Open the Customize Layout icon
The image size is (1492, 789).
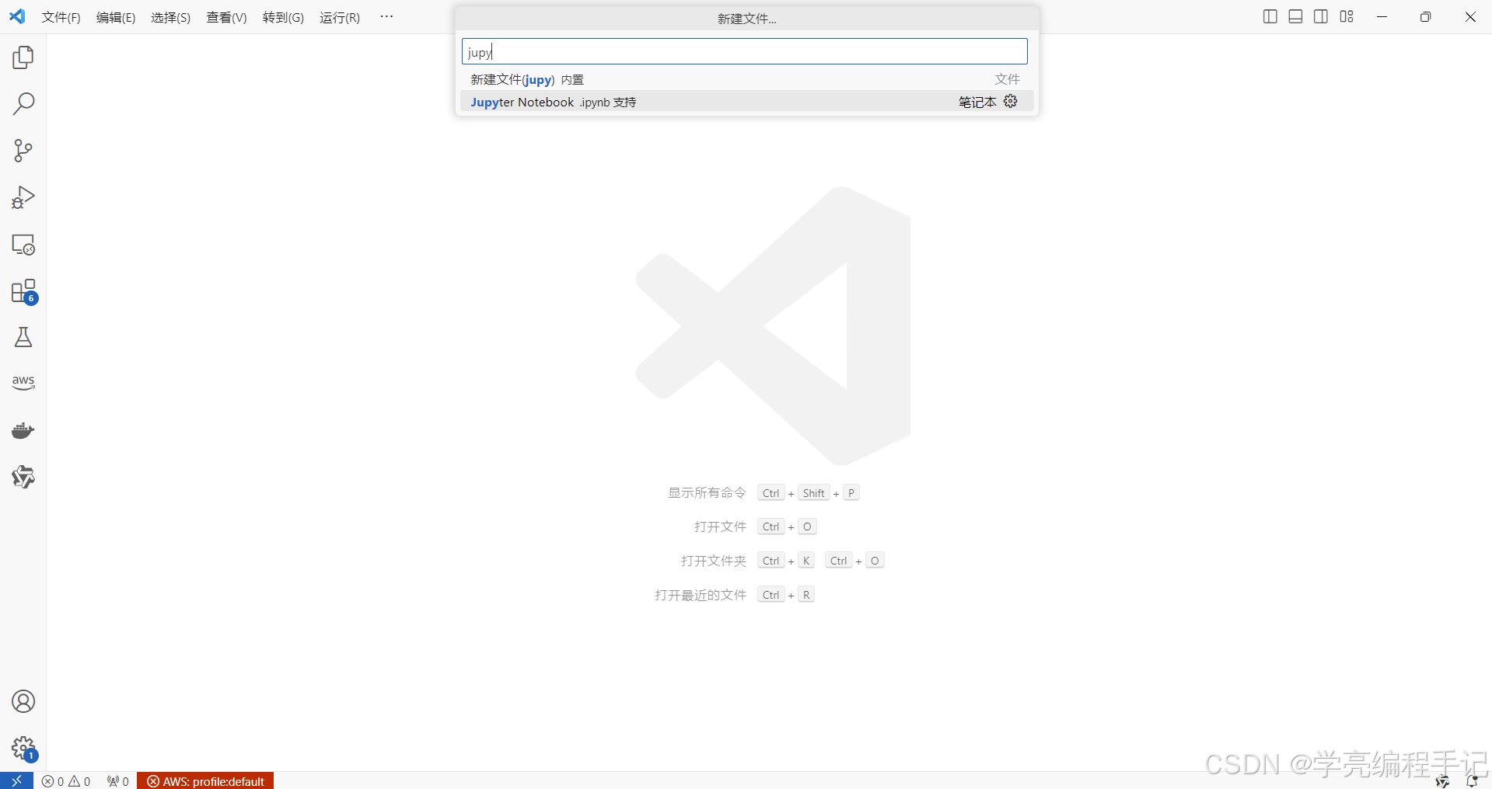(1347, 16)
